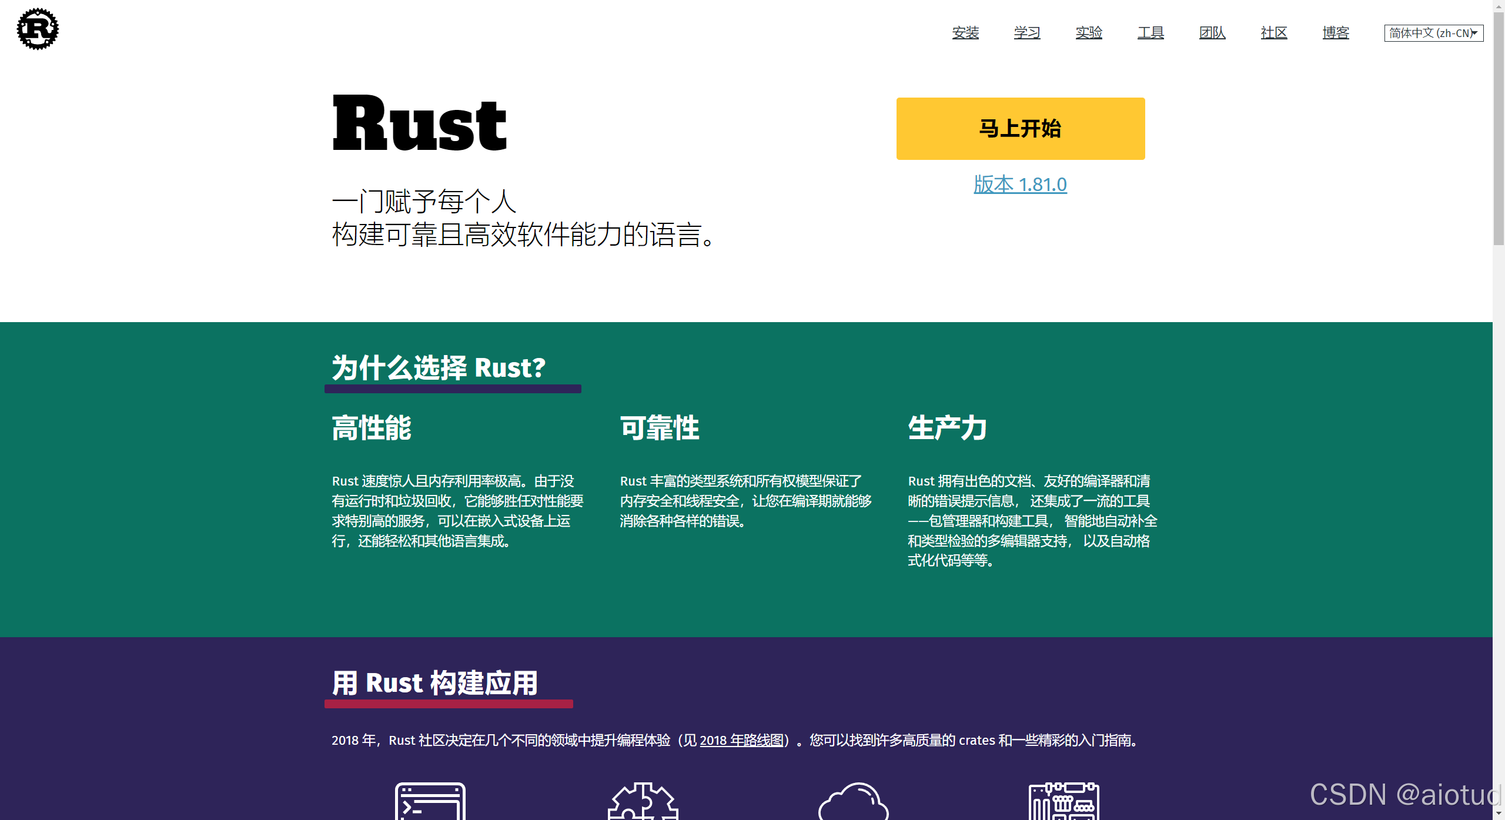1505x820 pixels.
Task: Open the 安装 nav menu item
Action: point(965,33)
